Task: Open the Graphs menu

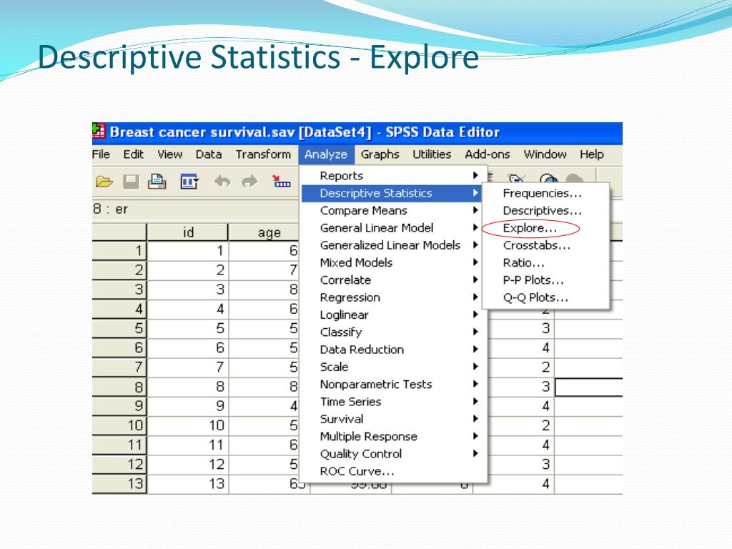Action: point(380,154)
